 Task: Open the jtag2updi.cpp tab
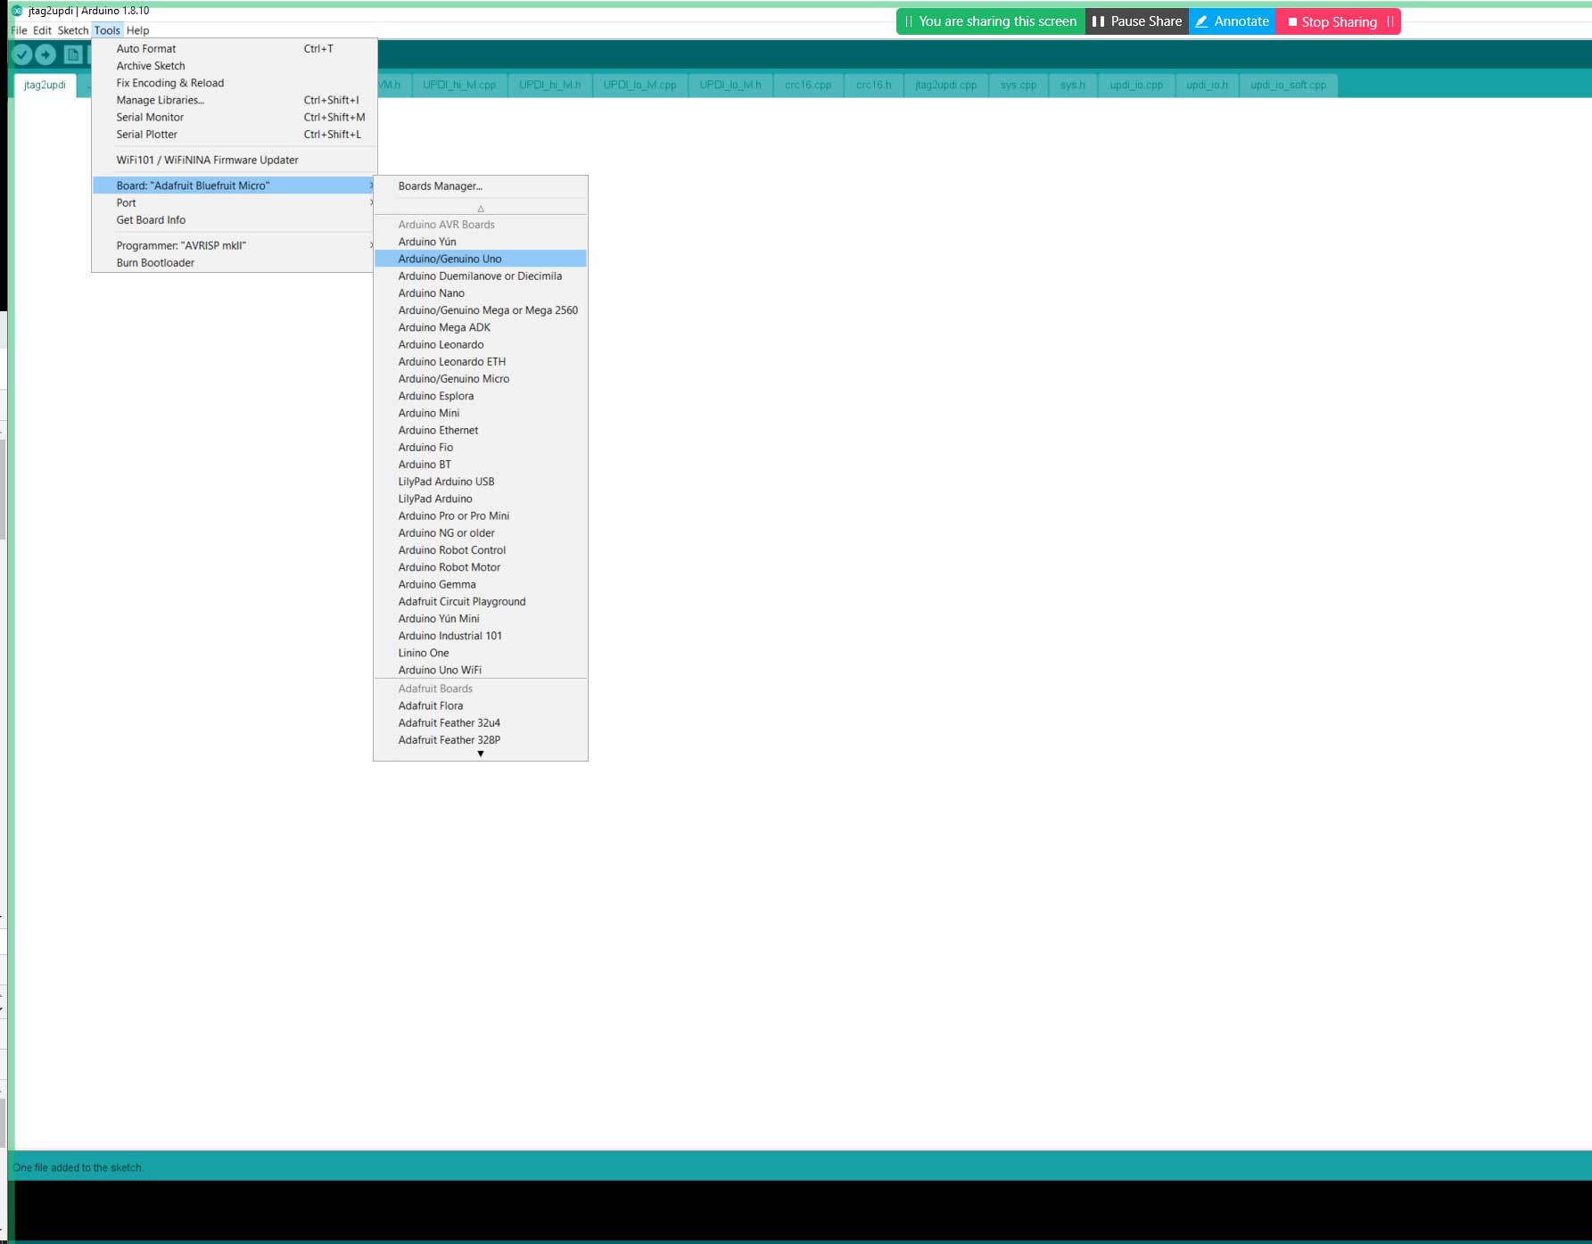click(x=945, y=86)
